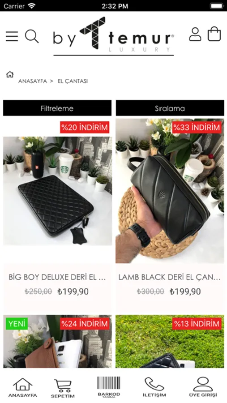Image resolution: width=227 pixels, height=403 pixels.
Task: Open the brown wallet product with YENİ badge
Action: coord(58,341)
